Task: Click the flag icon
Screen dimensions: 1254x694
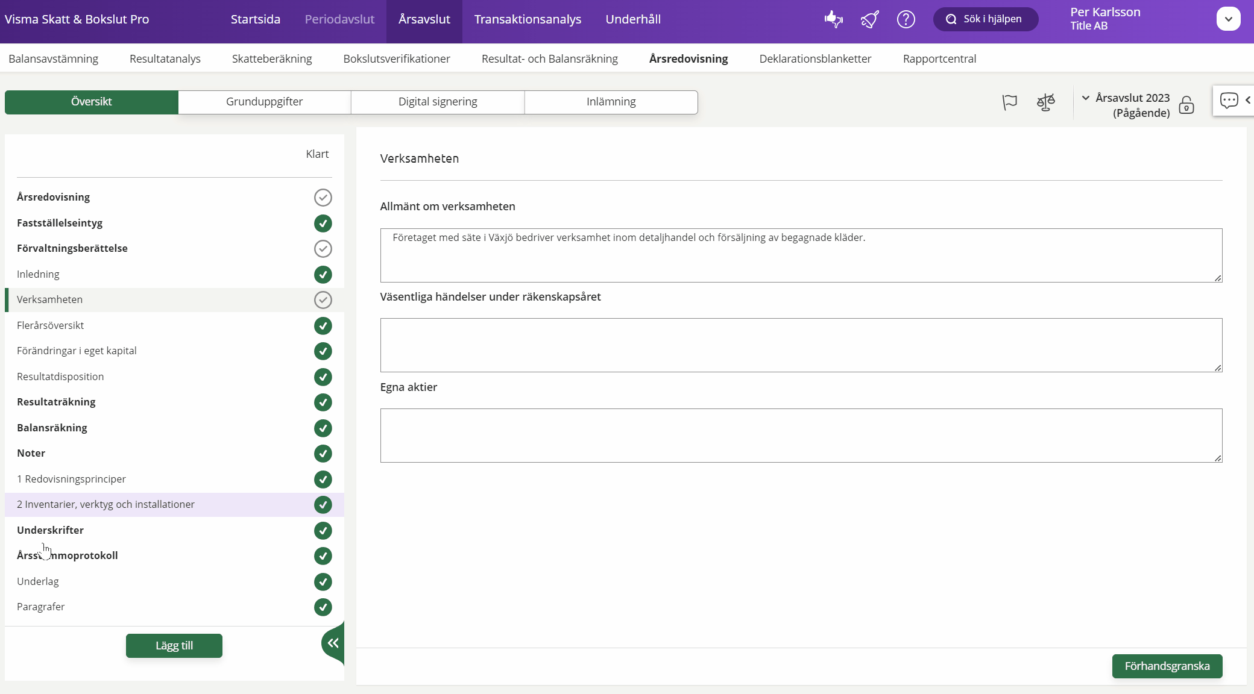Action: tap(1009, 102)
